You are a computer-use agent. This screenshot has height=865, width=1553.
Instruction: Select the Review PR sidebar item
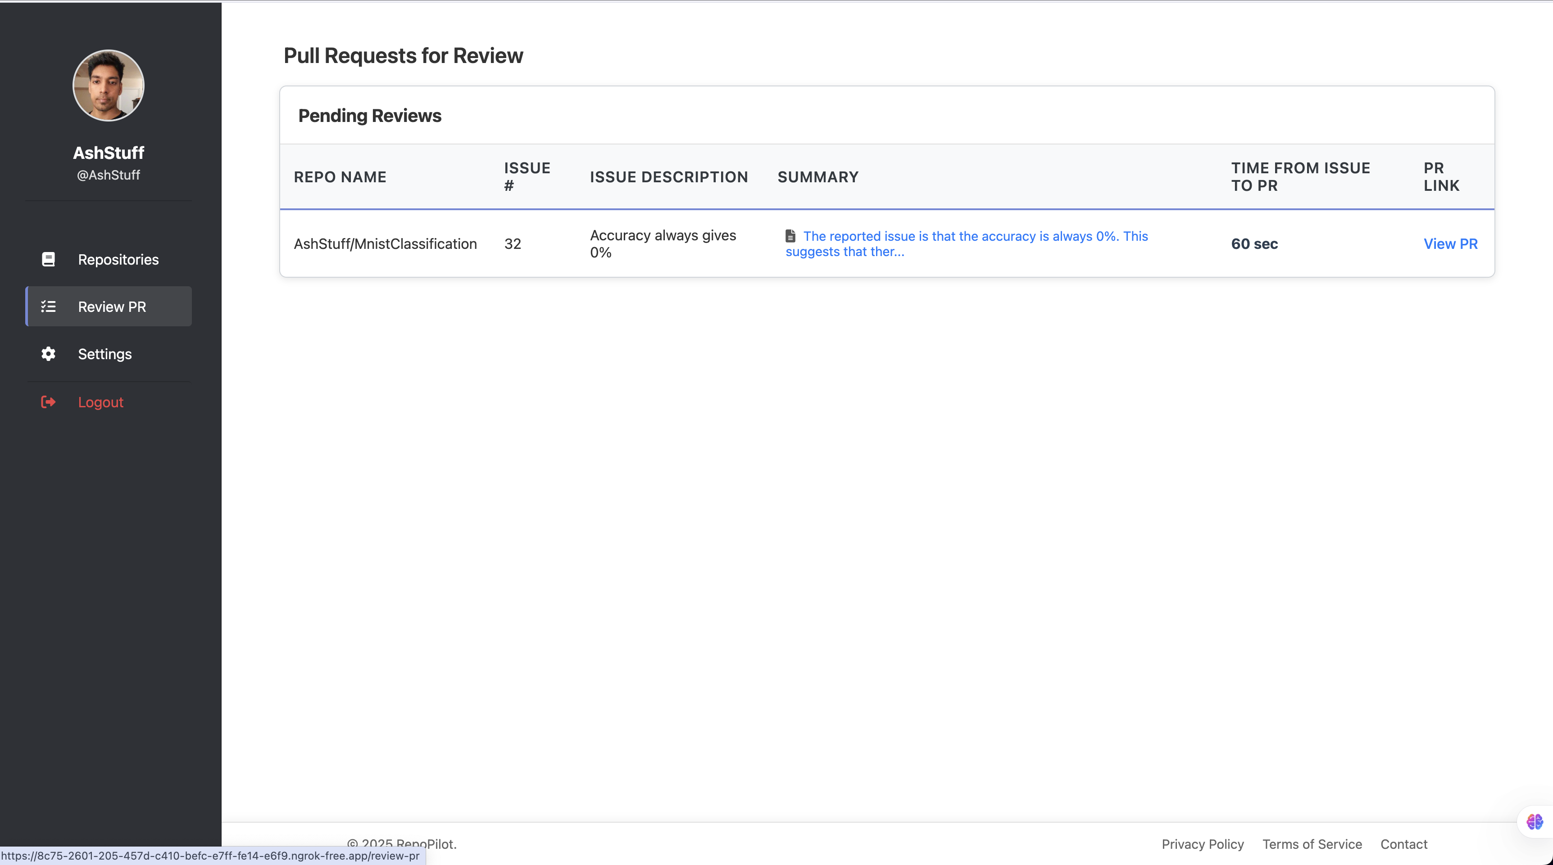(112, 306)
